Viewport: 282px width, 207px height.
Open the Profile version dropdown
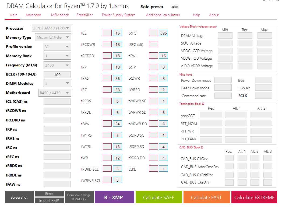(x=57, y=46)
